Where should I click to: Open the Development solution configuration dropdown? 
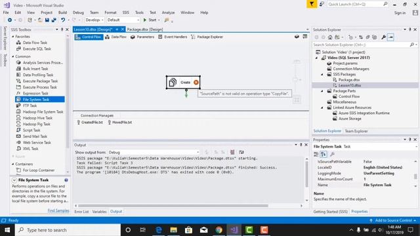point(94,20)
